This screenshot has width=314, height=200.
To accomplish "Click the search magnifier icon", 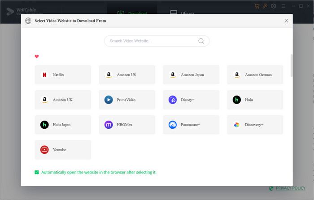I will pyautogui.click(x=201, y=41).
